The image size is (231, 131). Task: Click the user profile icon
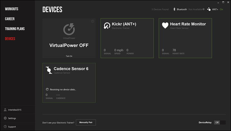point(5,110)
